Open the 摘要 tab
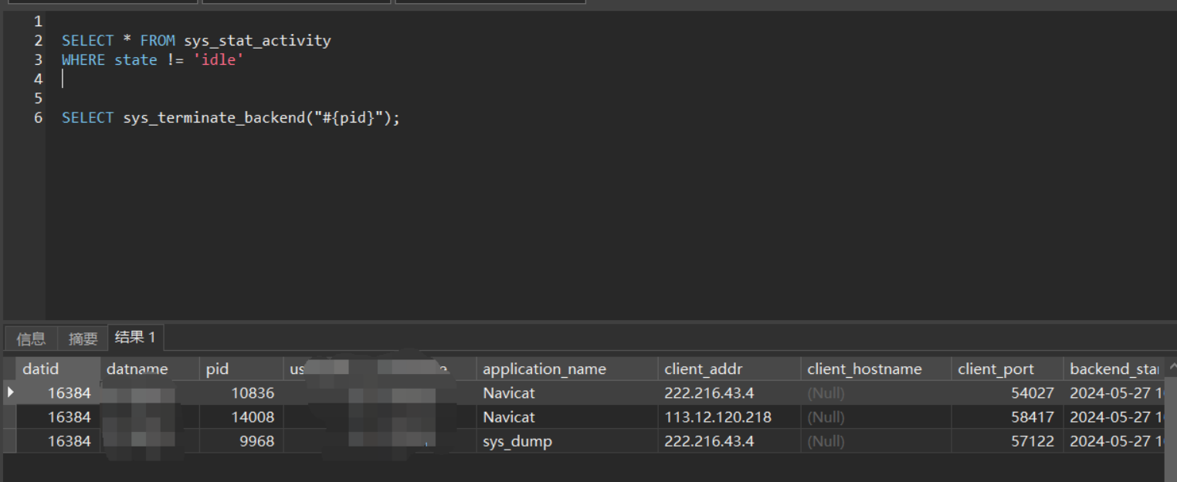This screenshot has width=1177, height=482. [x=83, y=339]
